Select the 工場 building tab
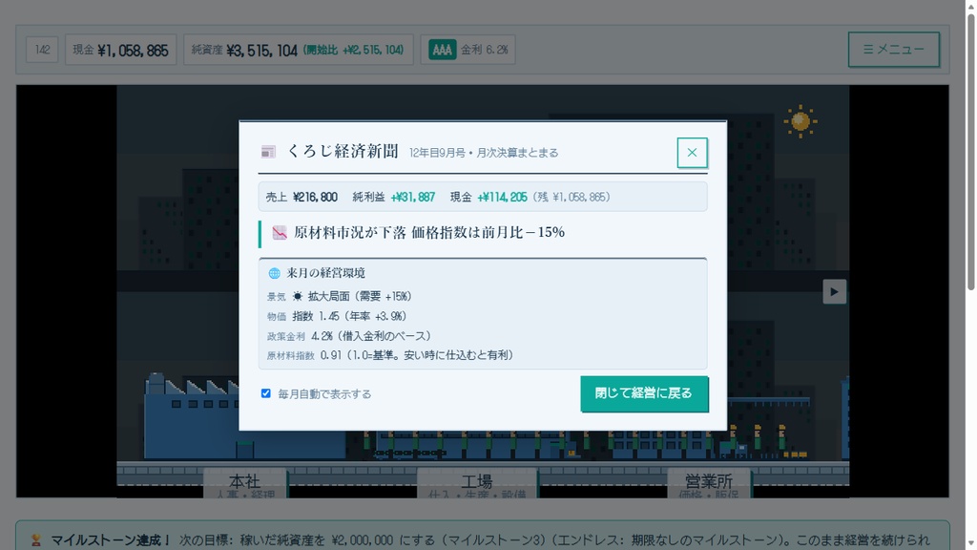977x550 pixels. point(477,484)
